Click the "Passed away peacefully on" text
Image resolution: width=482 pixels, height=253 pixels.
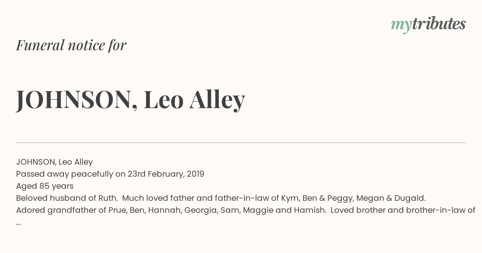click(71, 174)
